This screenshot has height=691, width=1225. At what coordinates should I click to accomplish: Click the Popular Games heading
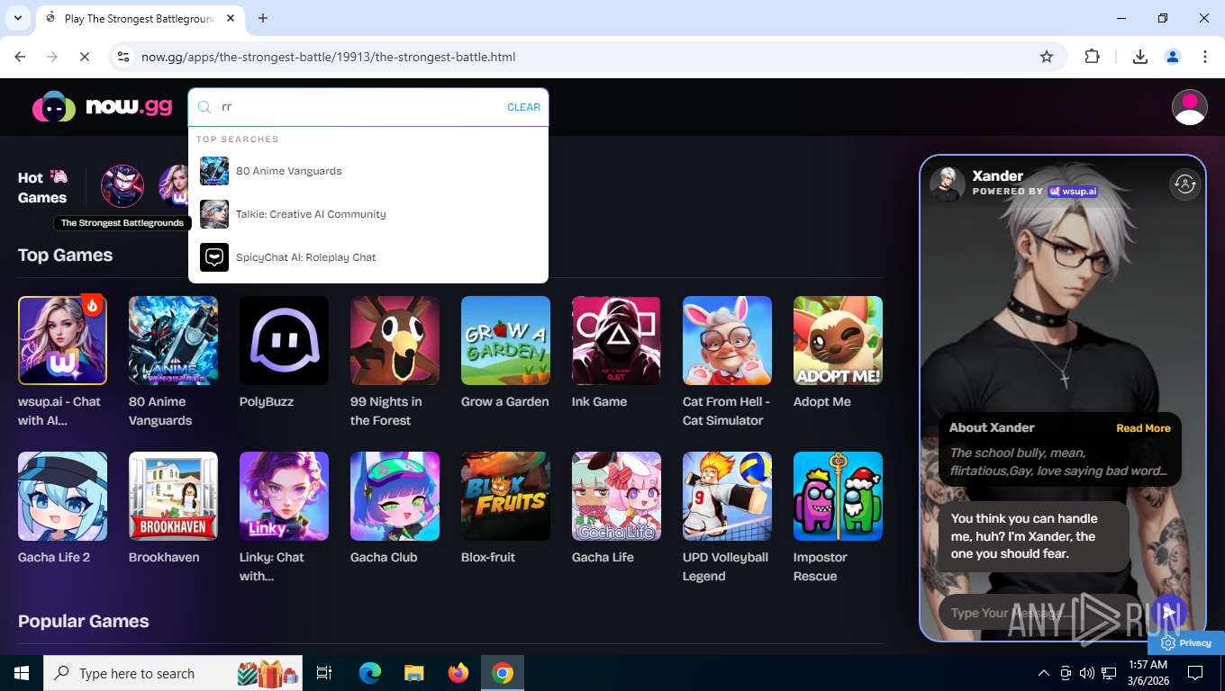tap(83, 621)
